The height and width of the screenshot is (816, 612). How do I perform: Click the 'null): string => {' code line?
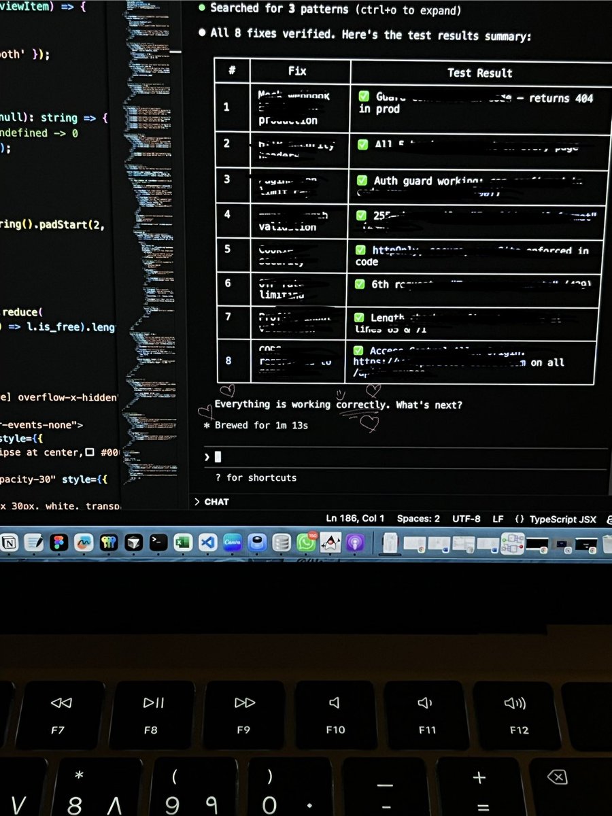(54, 118)
